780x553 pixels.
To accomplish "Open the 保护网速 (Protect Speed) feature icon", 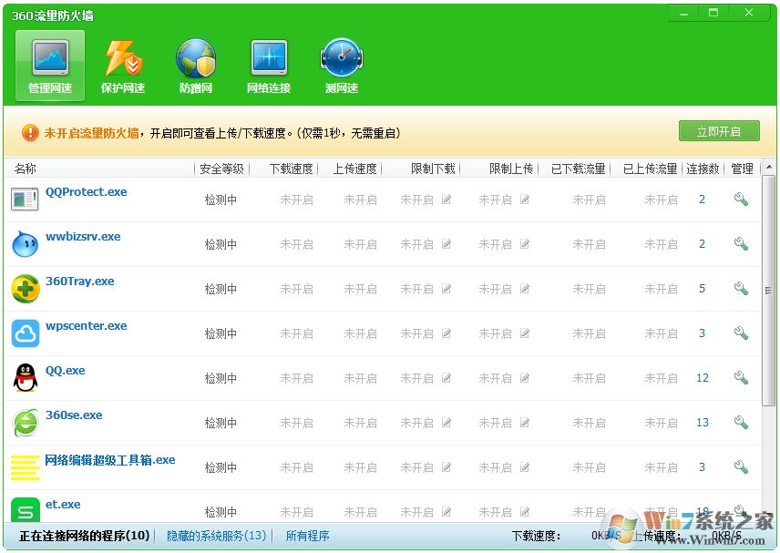I will [122, 64].
